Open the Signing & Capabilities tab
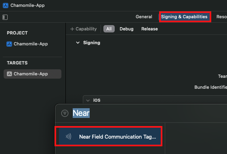 pyautogui.click(x=184, y=17)
